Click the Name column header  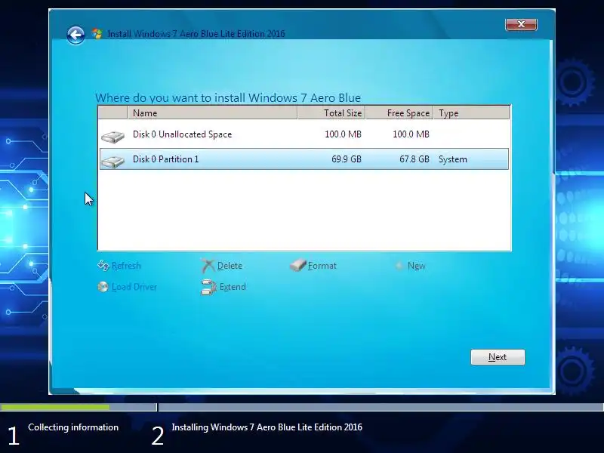pos(212,112)
